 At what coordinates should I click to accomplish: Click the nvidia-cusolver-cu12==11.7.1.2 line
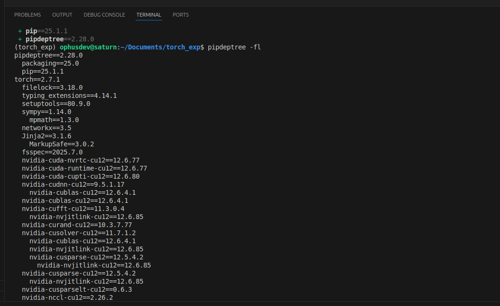point(79,233)
